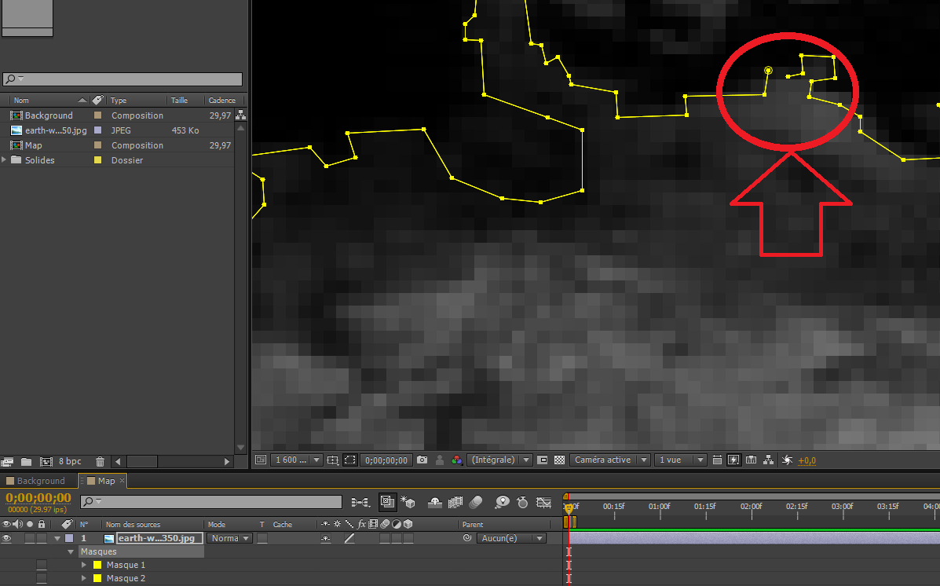Take a snapshot with the camera icon
The width and height of the screenshot is (940, 586).
click(422, 460)
